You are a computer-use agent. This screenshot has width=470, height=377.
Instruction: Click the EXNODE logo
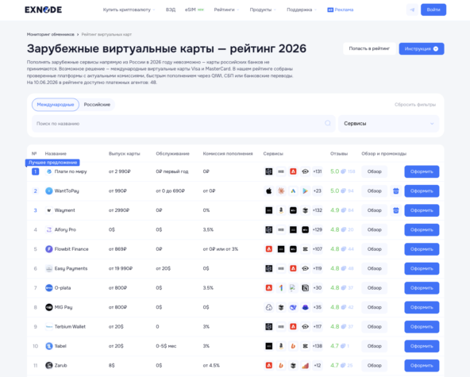[43, 10]
